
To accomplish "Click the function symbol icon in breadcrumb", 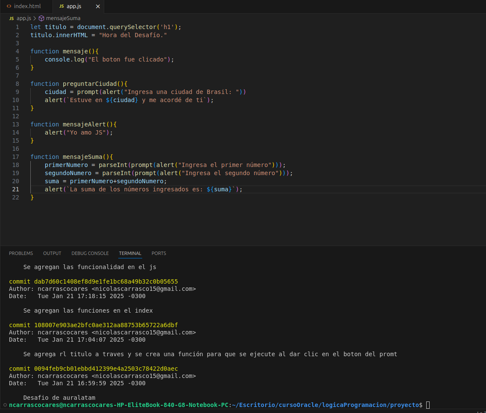I will coord(41,18).
